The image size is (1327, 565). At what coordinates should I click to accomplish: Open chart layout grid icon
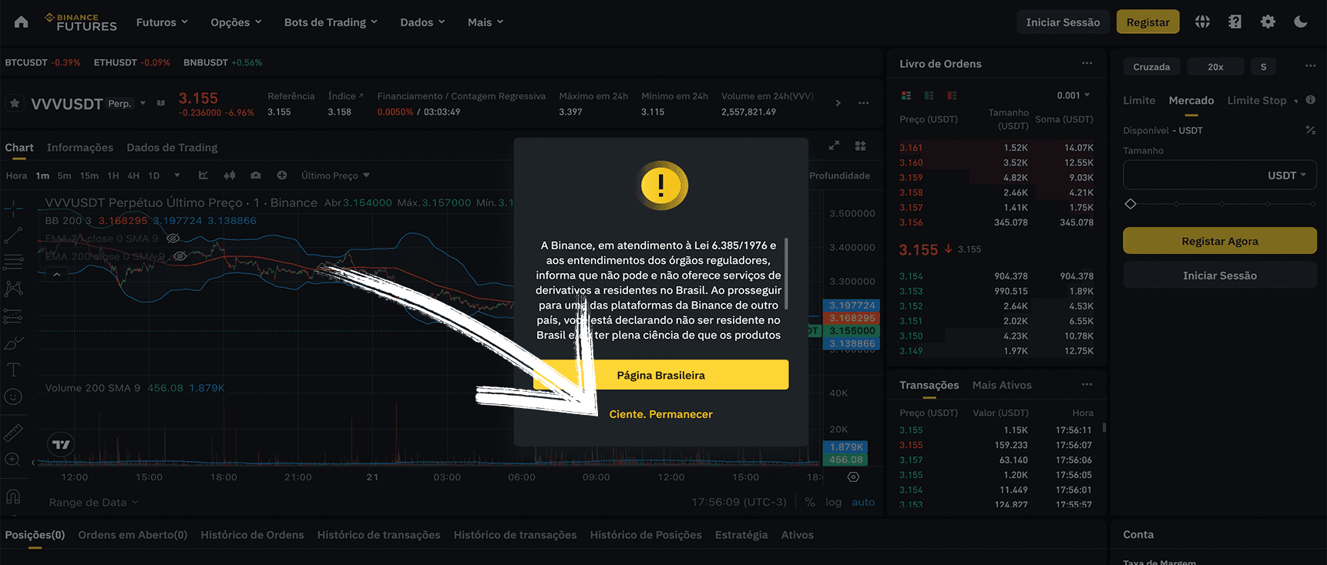860,145
